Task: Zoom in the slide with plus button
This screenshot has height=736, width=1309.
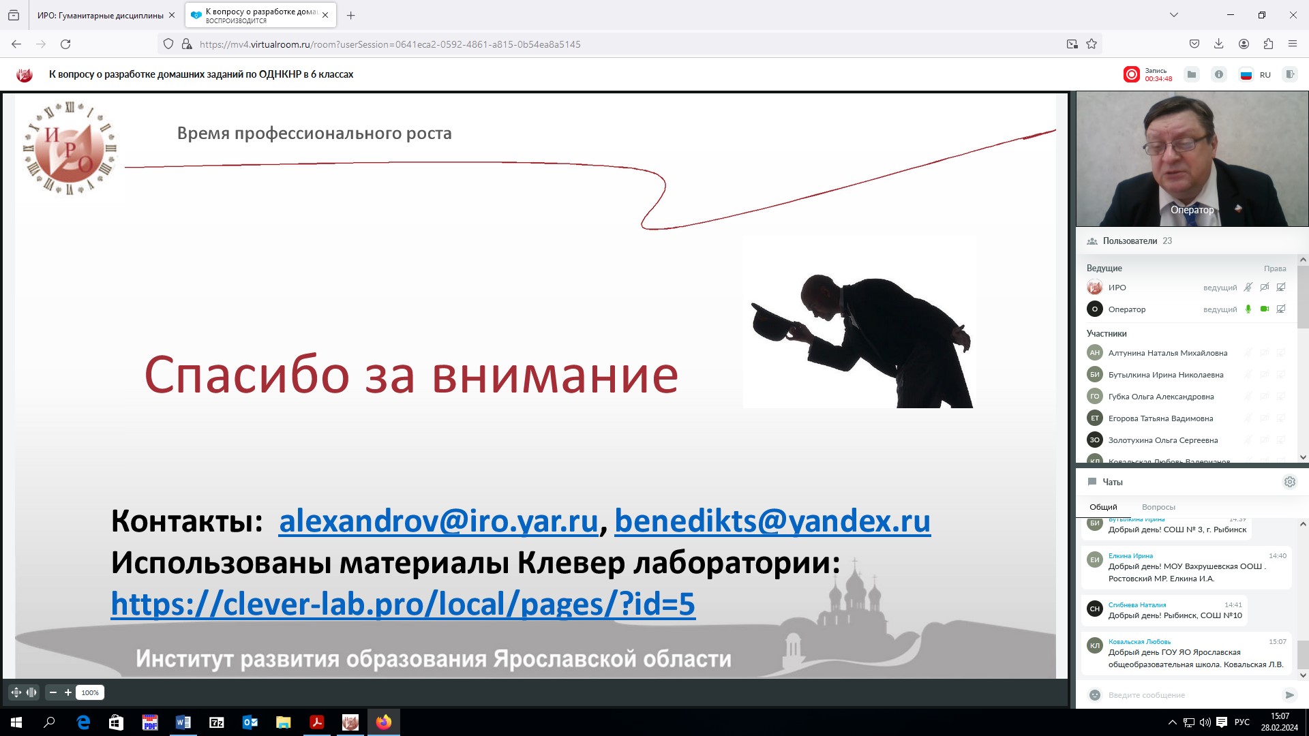Action: pyautogui.click(x=68, y=692)
